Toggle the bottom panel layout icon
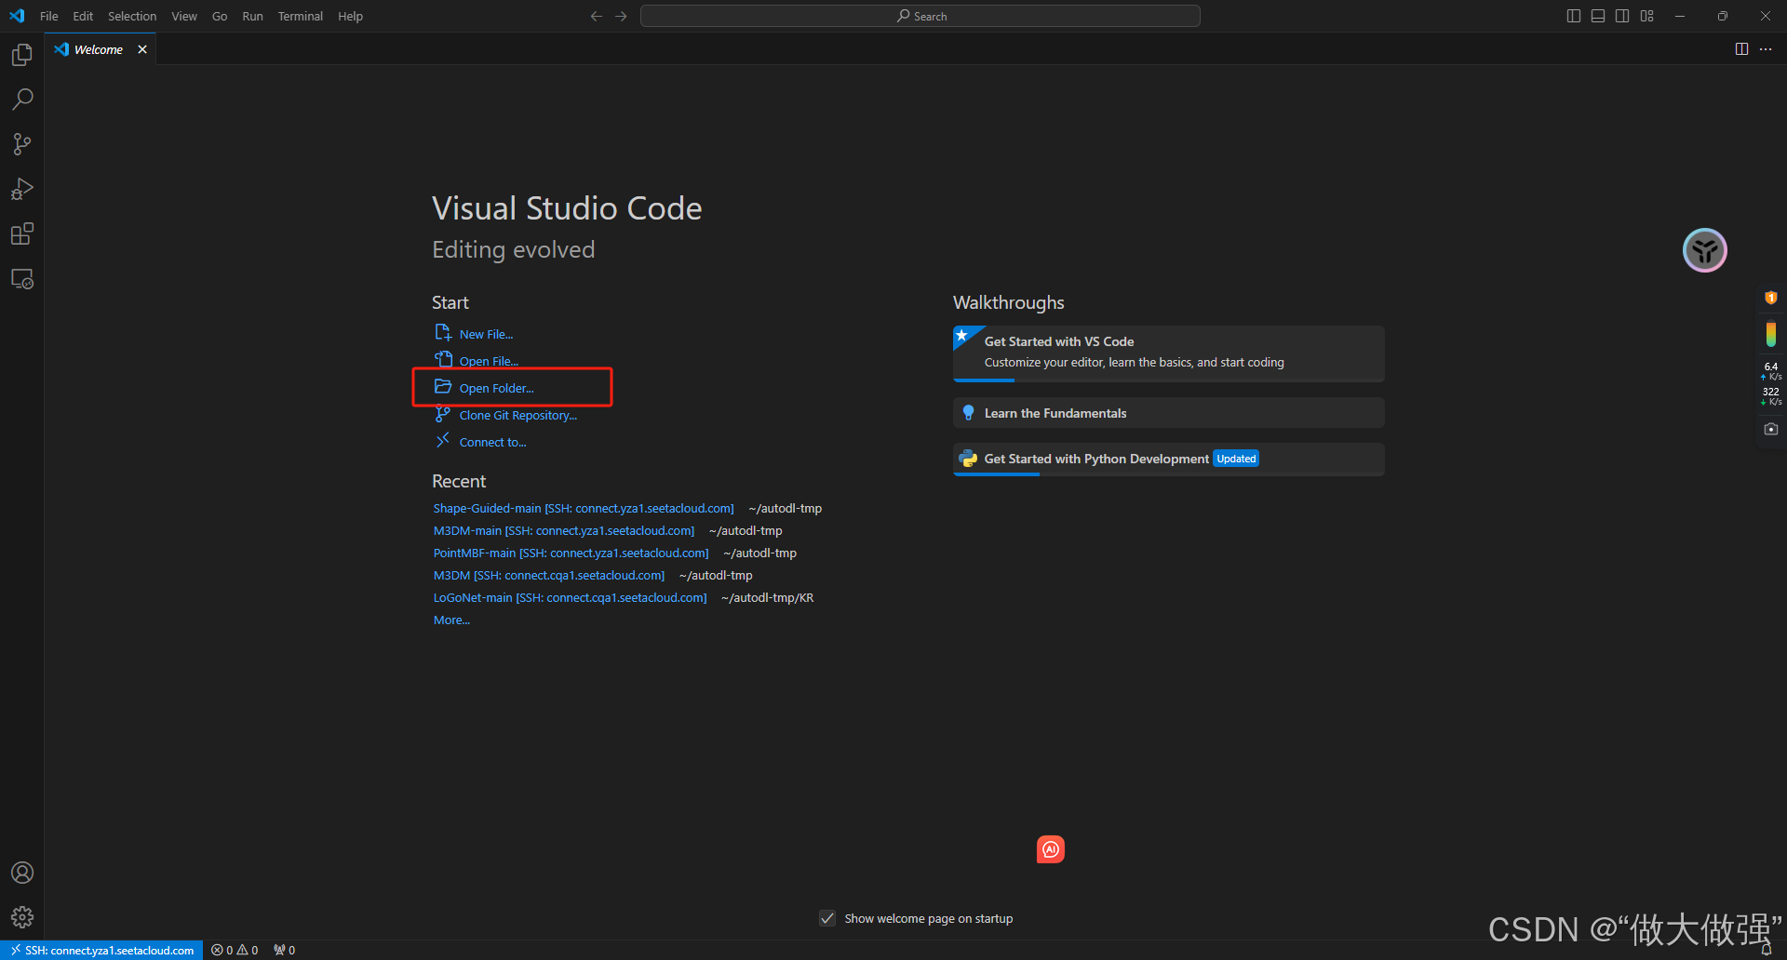 click(x=1598, y=16)
